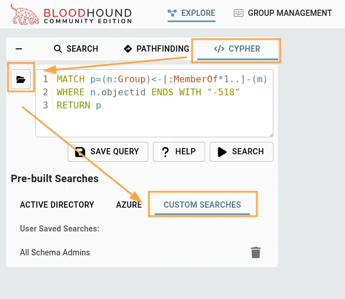Viewport: 345px width, 299px height.
Task: Delete the All Schema Admins saved search
Action: click(256, 252)
